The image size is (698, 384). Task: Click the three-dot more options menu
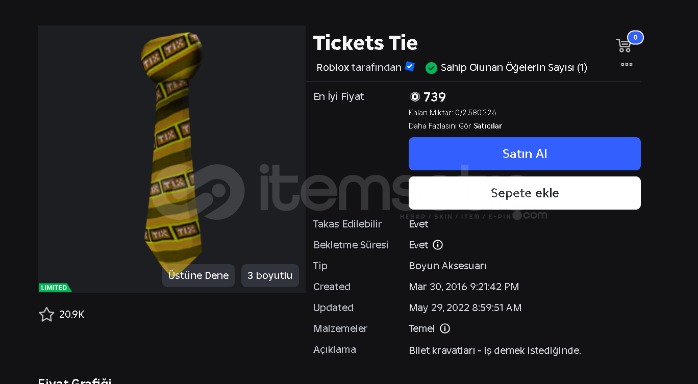627,65
